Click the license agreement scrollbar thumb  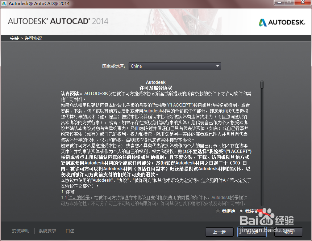click(x=262, y=85)
